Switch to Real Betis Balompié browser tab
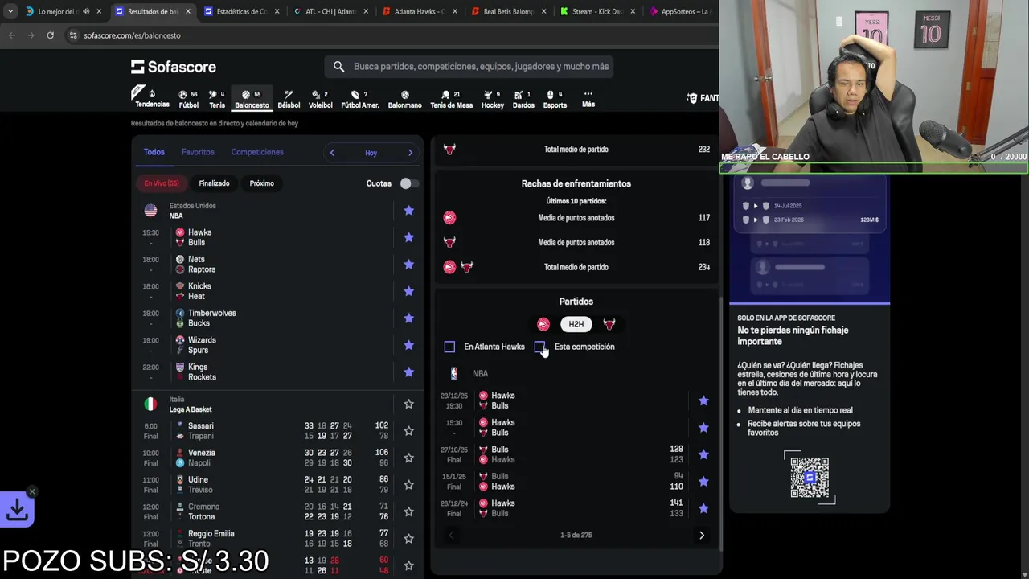Screen dimensions: 1029x579 pos(509,11)
